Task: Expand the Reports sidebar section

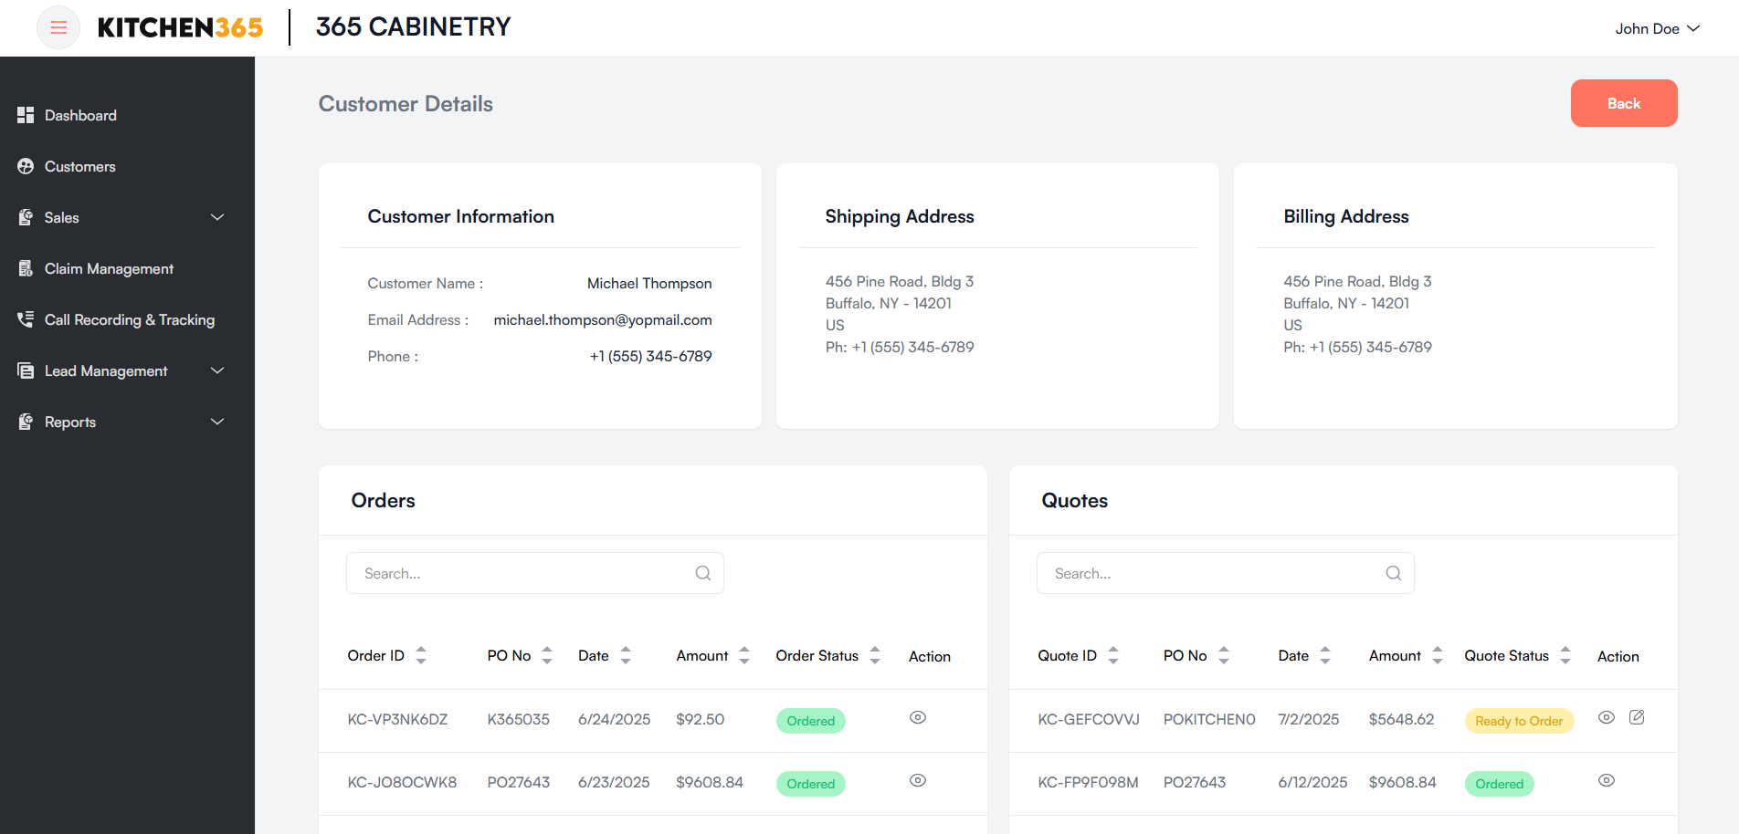Action: point(217,422)
